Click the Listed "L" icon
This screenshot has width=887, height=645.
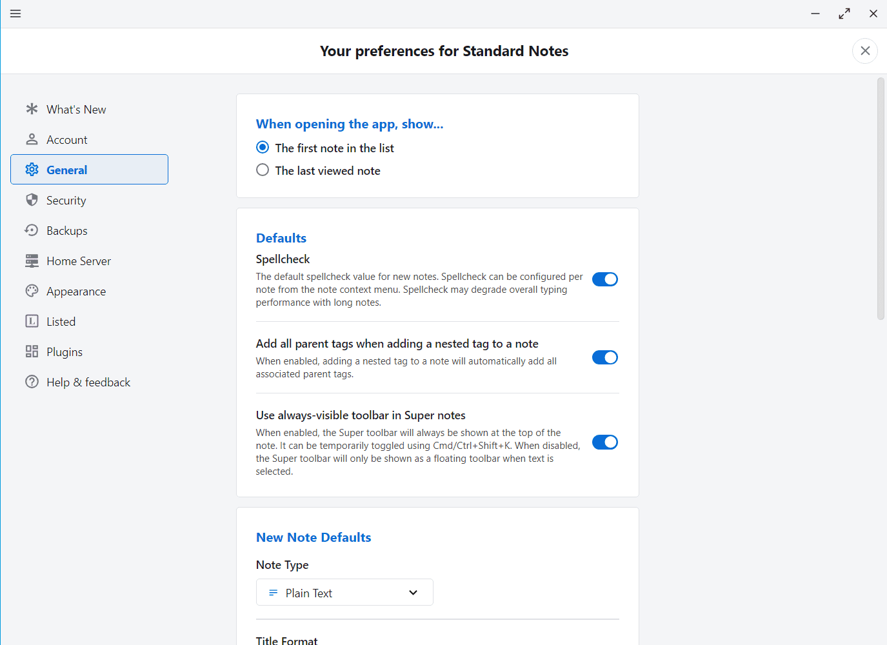tap(32, 321)
